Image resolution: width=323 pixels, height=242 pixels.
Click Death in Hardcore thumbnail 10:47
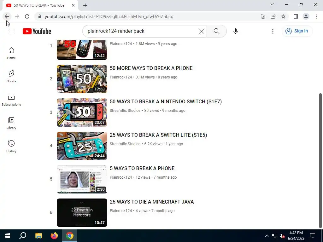pyautogui.click(x=82, y=213)
